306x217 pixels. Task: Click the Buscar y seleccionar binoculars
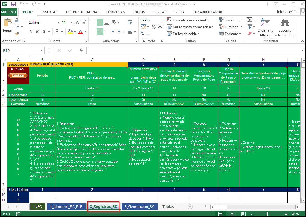pyautogui.click(x=285, y=23)
